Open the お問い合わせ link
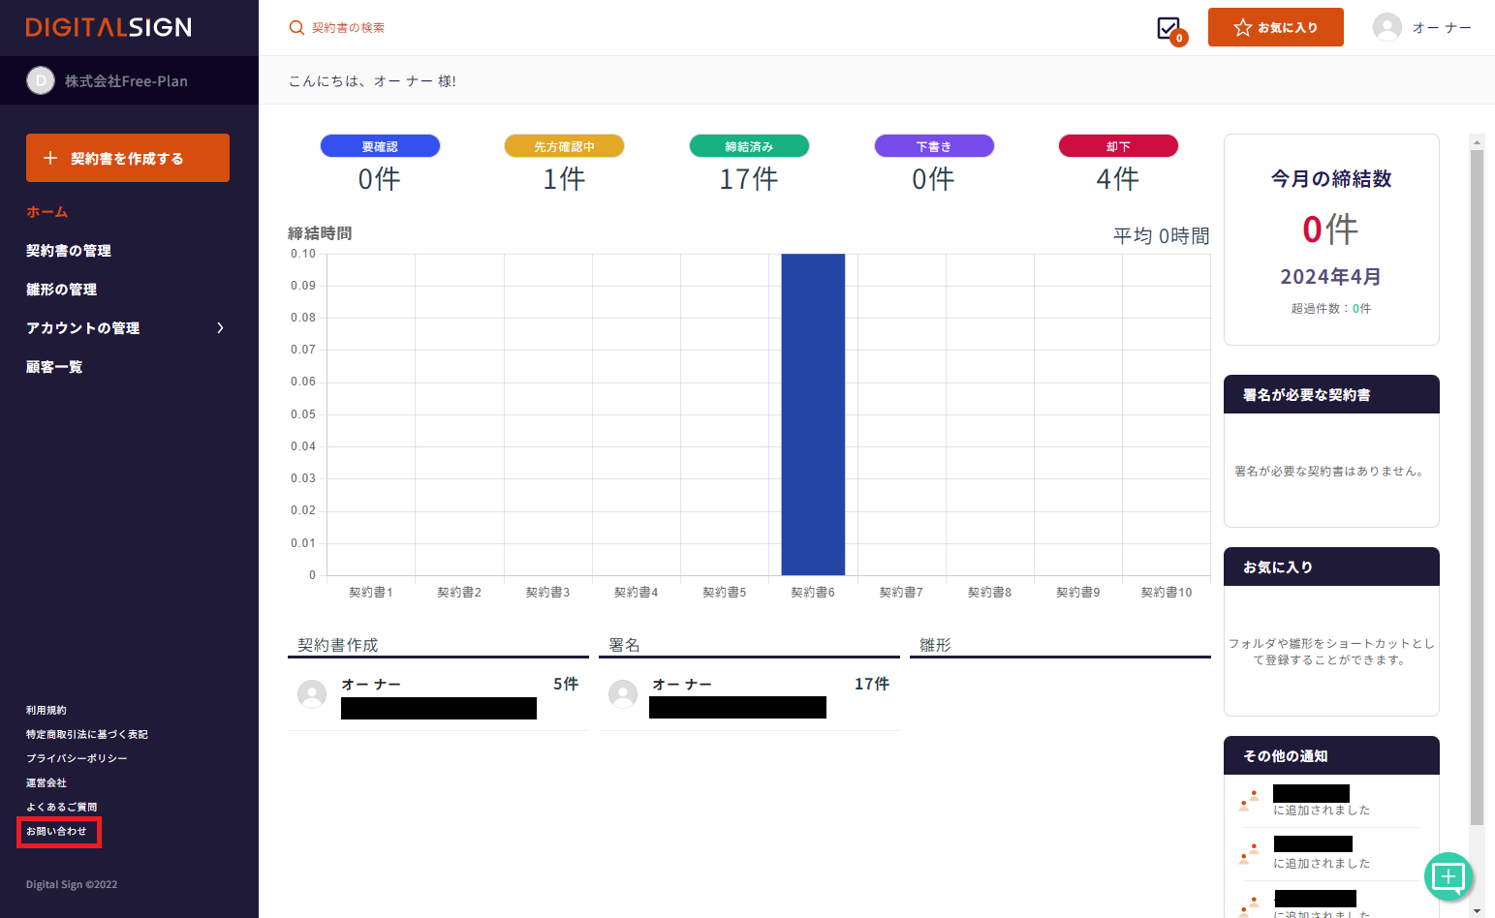 tap(56, 832)
